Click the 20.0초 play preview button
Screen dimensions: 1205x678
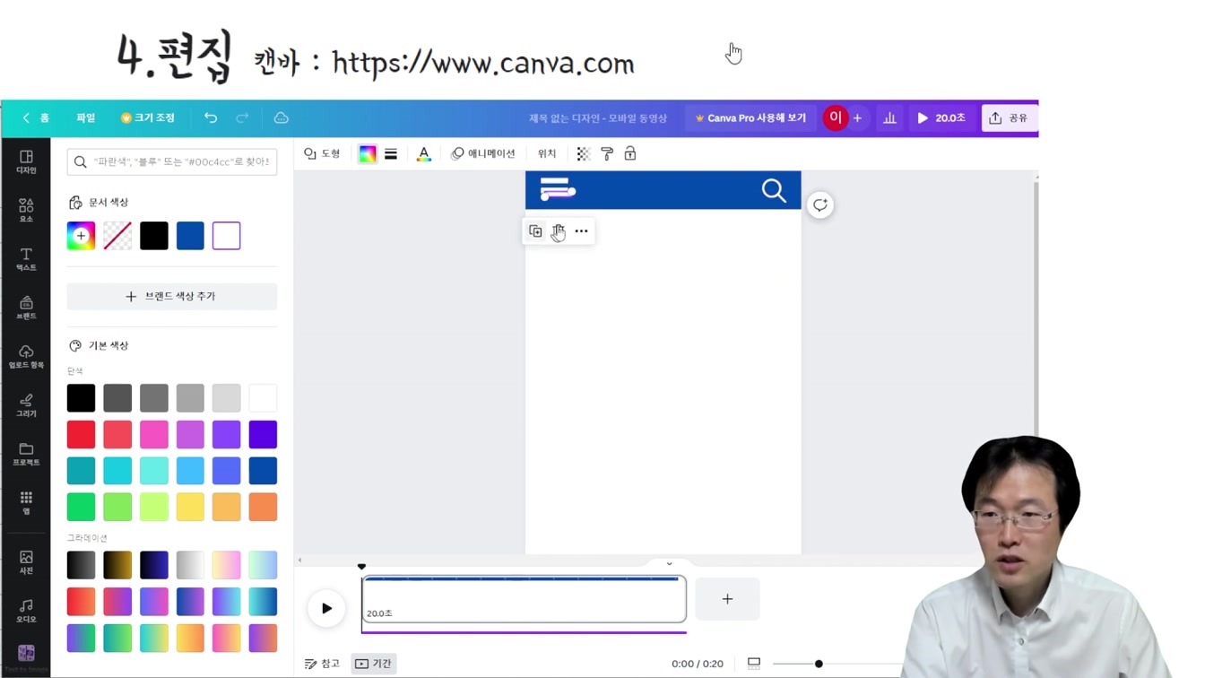coord(941,117)
